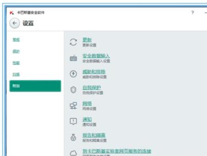Open help via the question mark icon

coord(192,13)
